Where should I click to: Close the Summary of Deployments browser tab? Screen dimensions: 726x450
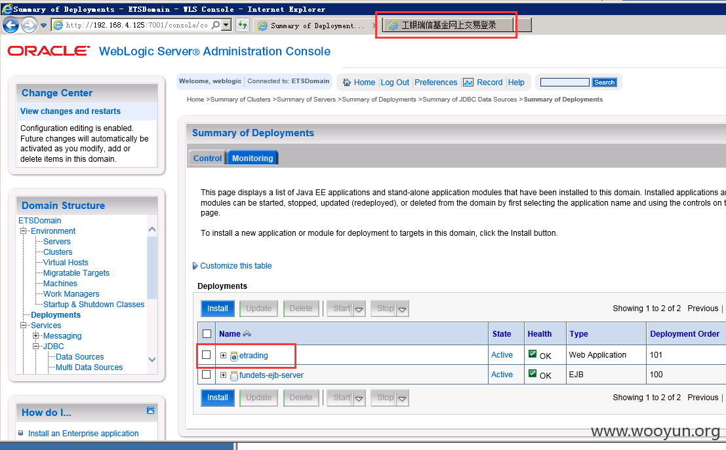click(374, 26)
